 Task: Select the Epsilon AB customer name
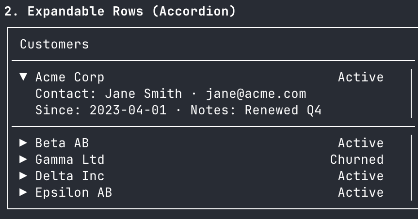(74, 192)
